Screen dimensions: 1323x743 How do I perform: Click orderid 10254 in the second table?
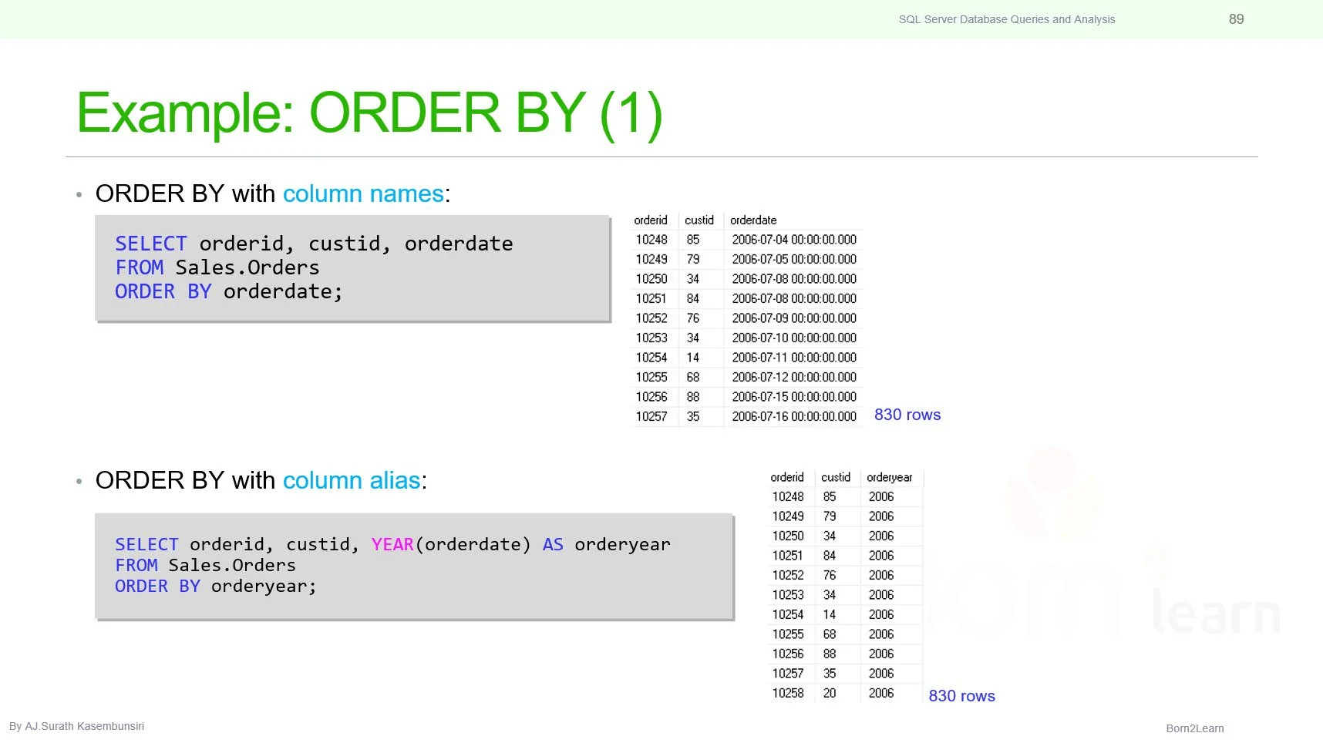(x=788, y=615)
